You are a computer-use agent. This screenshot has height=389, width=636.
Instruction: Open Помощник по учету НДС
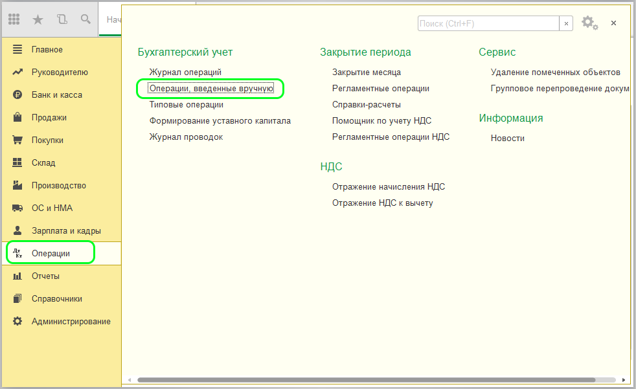(381, 120)
